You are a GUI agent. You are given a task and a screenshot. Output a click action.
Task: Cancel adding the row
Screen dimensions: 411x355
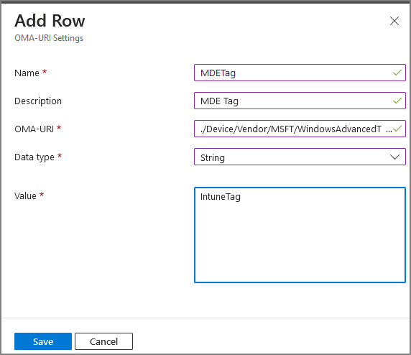pyautogui.click(x=103, y=341)
